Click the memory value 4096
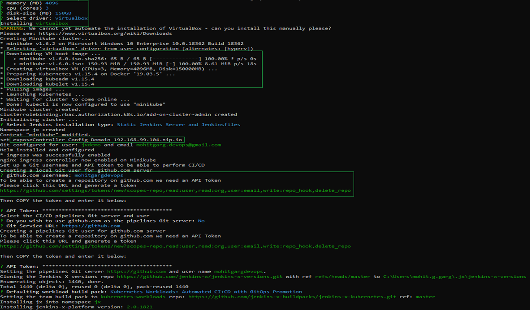The width and height of the screenshot is (530, 310). 51,3
